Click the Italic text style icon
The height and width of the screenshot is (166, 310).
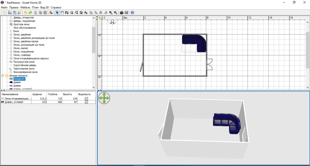pyautogui.click(x=105, y=12)
